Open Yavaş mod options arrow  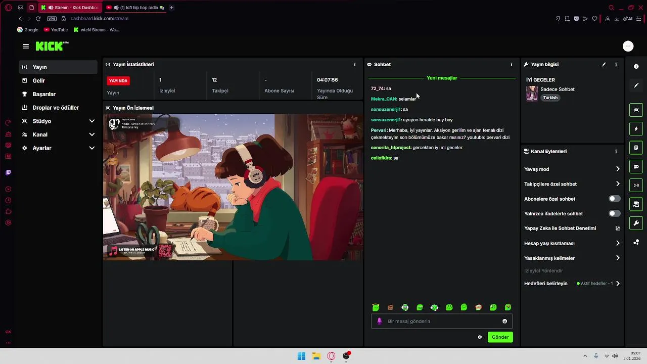pyautogui.click(x=617, y=169)
